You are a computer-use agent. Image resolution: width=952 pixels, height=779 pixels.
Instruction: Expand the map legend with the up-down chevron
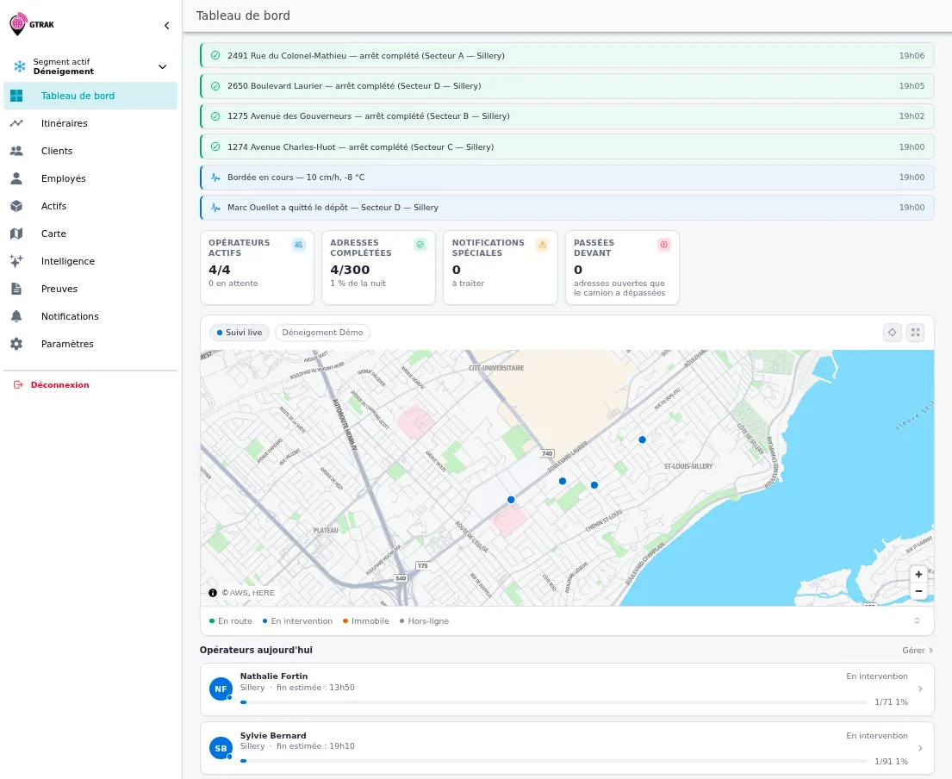(917, 621)
